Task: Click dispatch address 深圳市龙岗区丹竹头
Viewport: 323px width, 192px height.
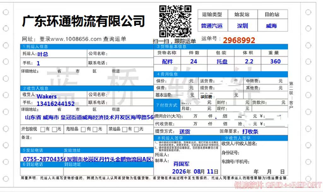Action: [110, 159]
